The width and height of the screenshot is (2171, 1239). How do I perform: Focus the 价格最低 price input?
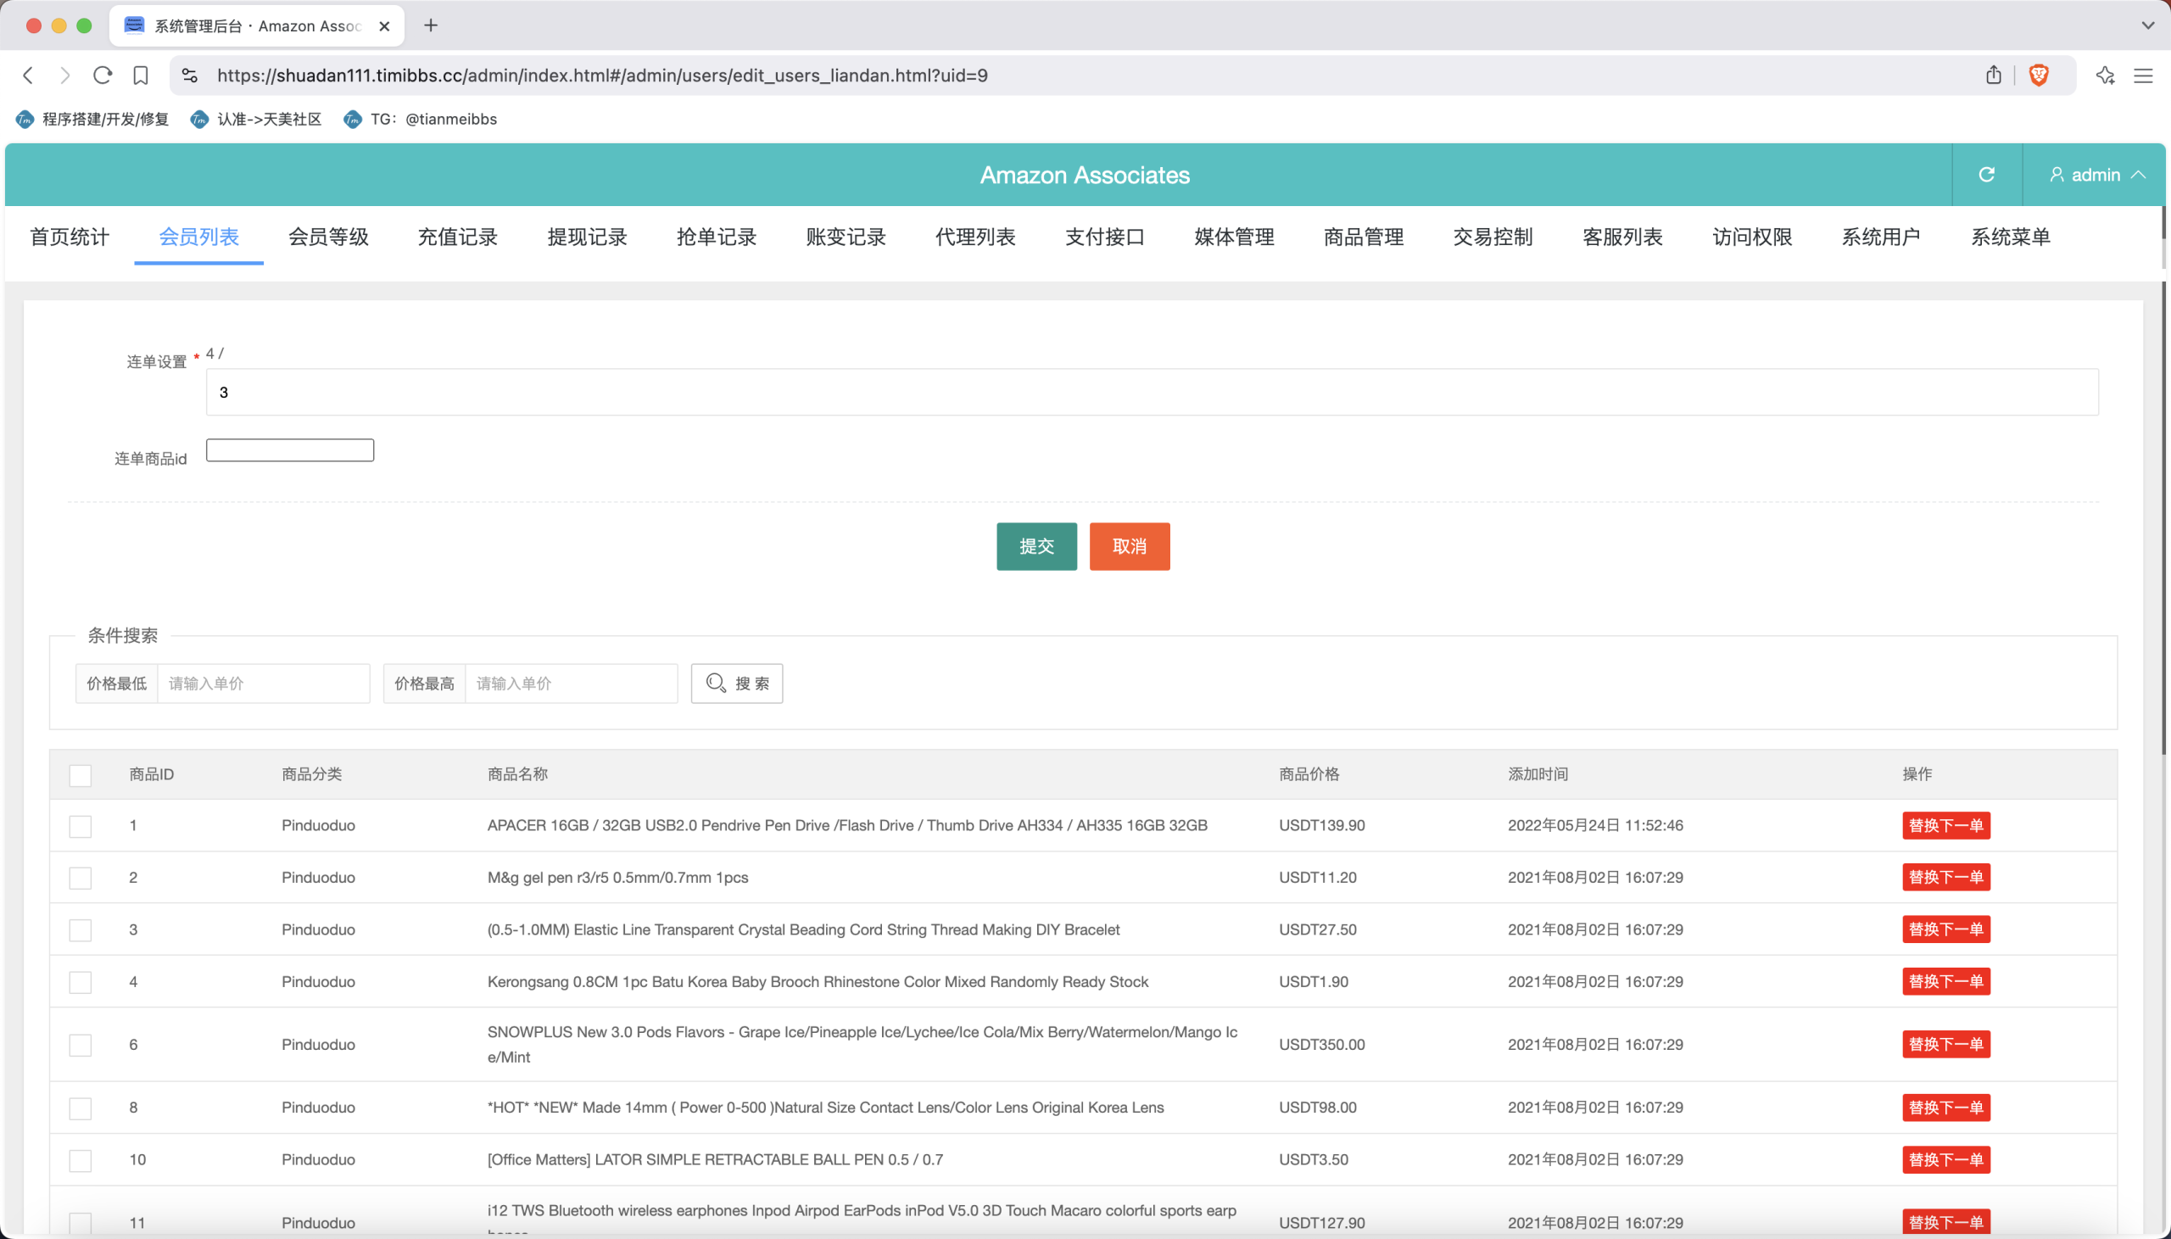click(264, 684)
